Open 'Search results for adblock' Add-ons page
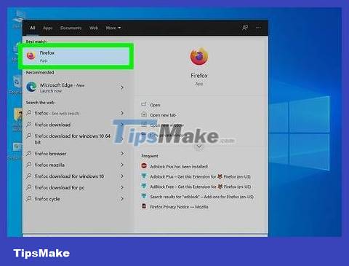 201,197
